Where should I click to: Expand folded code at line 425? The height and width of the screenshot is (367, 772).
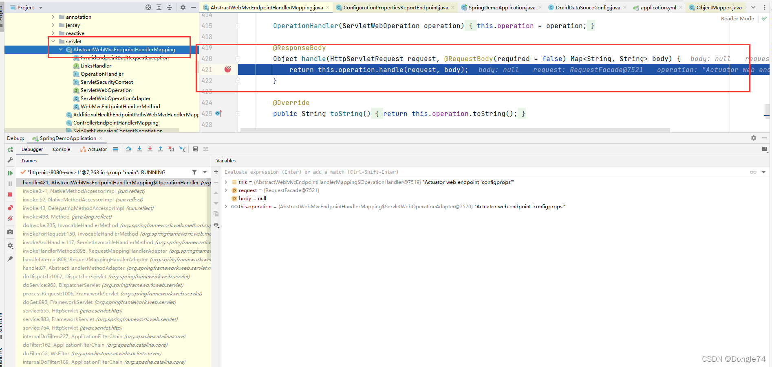click(x=238, y=114)
